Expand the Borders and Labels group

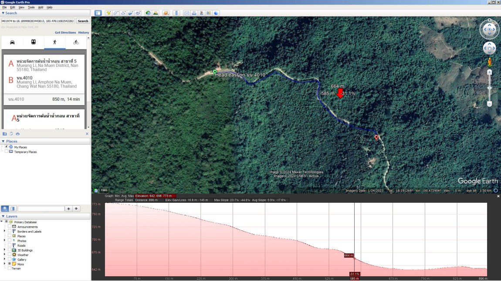click(x=4, y=231)
